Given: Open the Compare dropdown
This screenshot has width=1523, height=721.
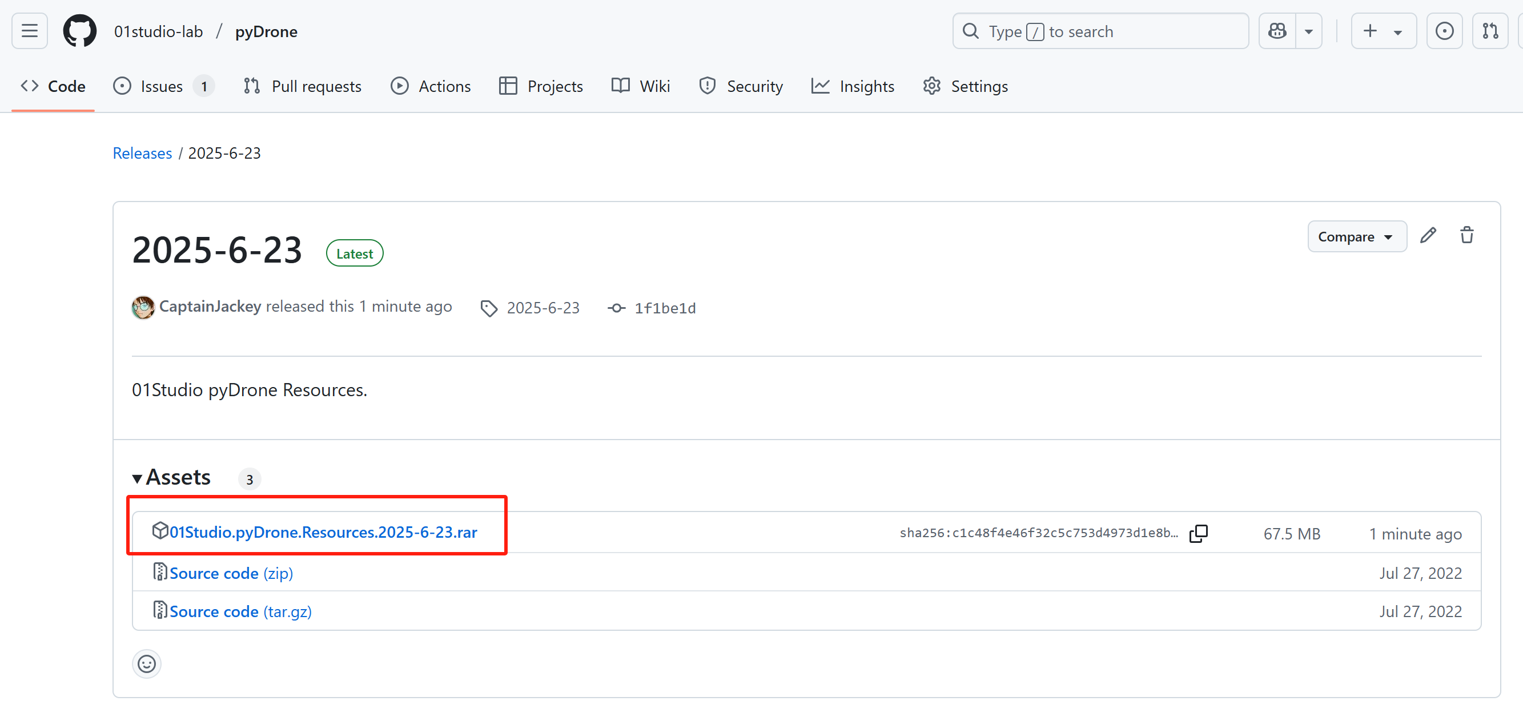Looking at the screenshot, I should tap(1356, 236).
